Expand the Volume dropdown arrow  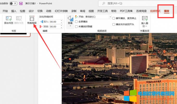[x=70, y=26]
